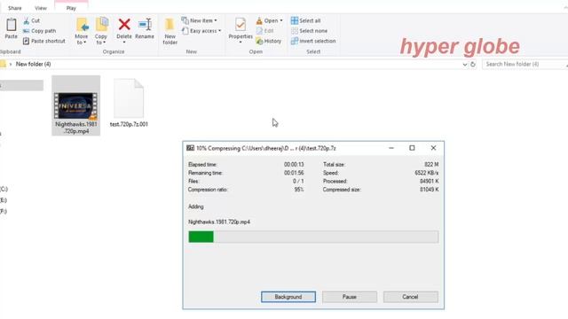
Task: Click the Speed value in KB/s
Action: [427, 173]
